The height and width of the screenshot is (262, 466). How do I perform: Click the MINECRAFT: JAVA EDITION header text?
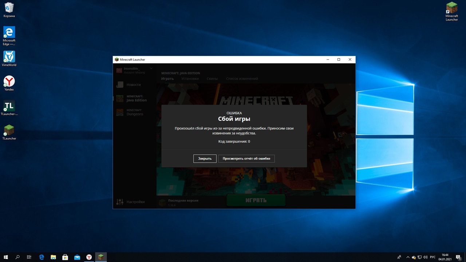point(181,73)
